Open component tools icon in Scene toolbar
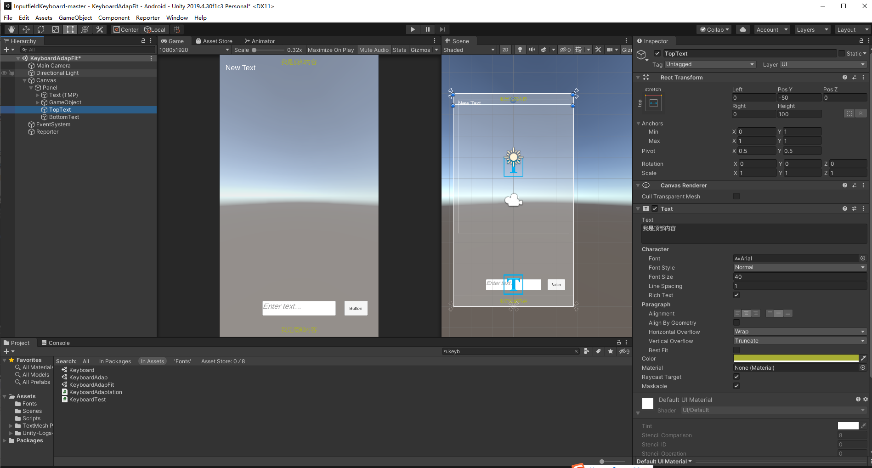This screenshot has width=872, height=468. coord(598,50)
